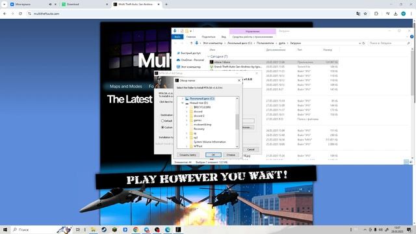Open the Вид ribbon tab in Explorer
This screenshot has width=416, height=234.
[x=224, y=37]
